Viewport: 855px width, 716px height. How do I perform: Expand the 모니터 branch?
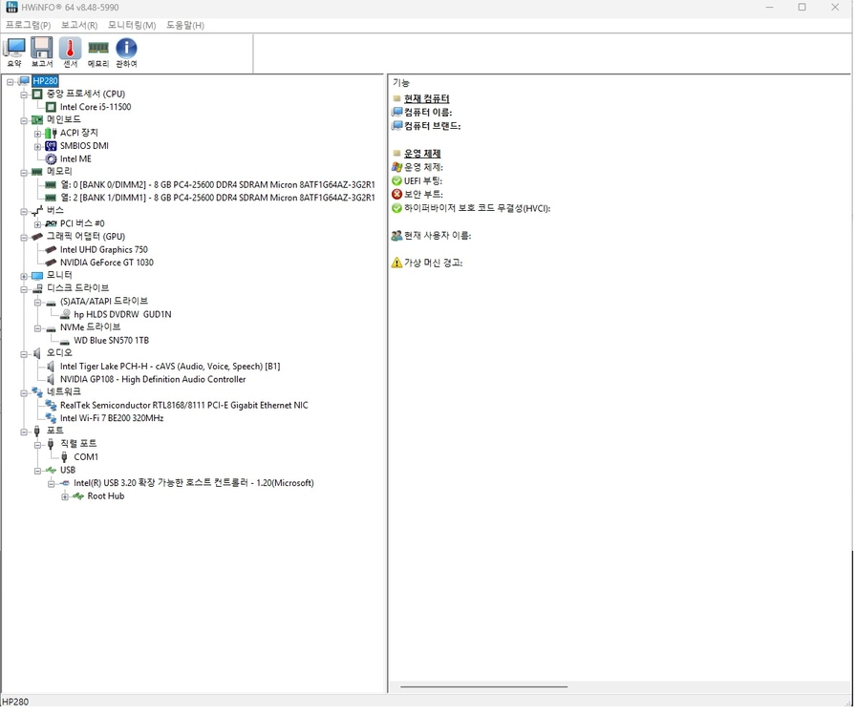[x=24, y=277]
